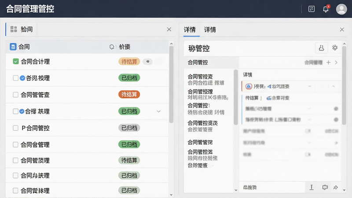Click the 秘管控 card heading

tap(199, 48)
